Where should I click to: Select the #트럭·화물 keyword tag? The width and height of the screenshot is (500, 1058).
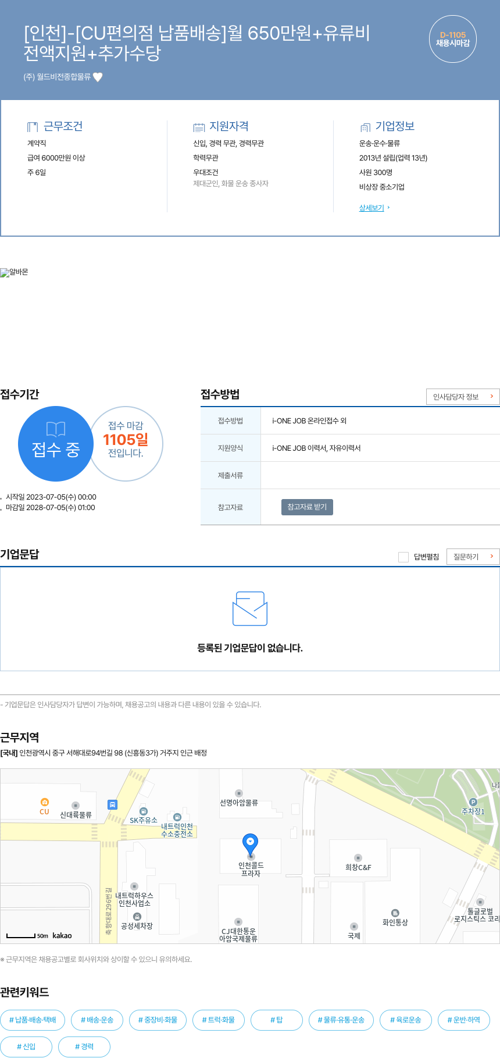(218, 1020)
